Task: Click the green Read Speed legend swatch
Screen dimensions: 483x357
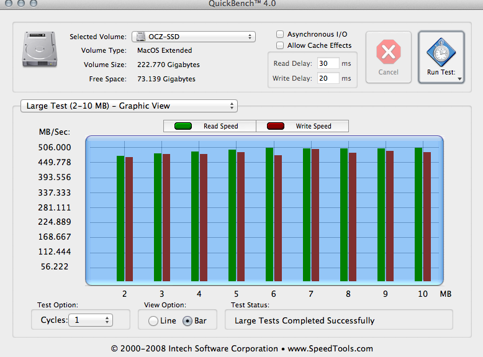Action: pyautogui.click(x=183, y=126)
